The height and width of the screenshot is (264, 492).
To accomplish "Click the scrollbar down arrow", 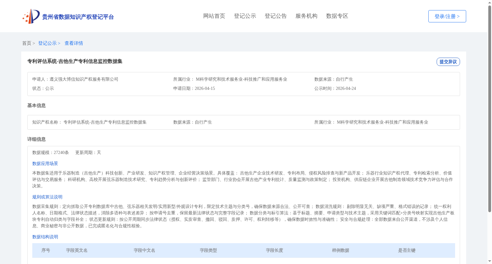I will tap(490, 261).
